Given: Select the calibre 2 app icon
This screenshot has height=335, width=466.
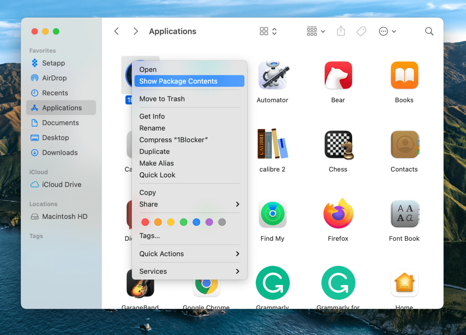Looking at the screenshot, I should coord(272,144).
